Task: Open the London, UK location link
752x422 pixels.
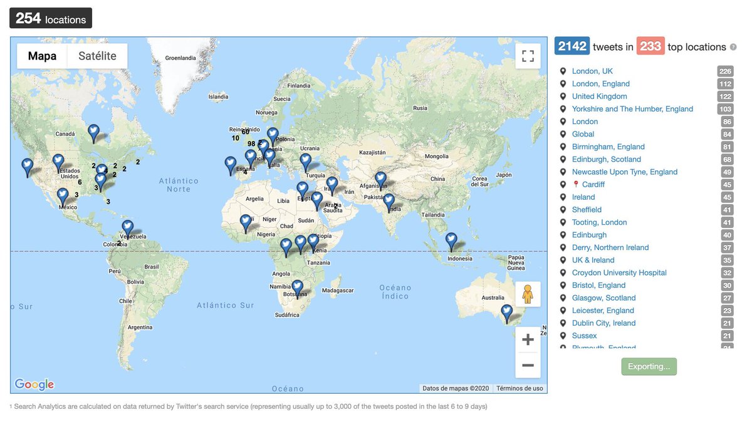Action: [x=592, y=71]
